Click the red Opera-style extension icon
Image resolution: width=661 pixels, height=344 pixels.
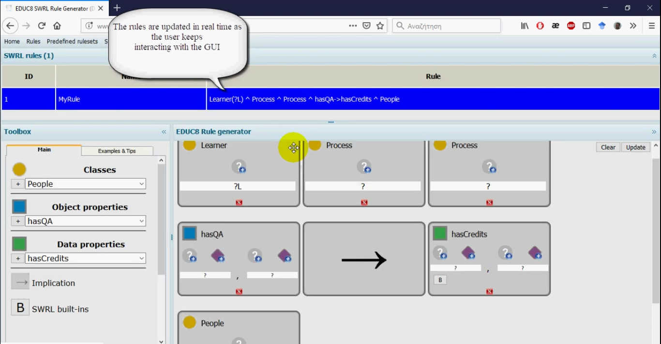[540, 26]
